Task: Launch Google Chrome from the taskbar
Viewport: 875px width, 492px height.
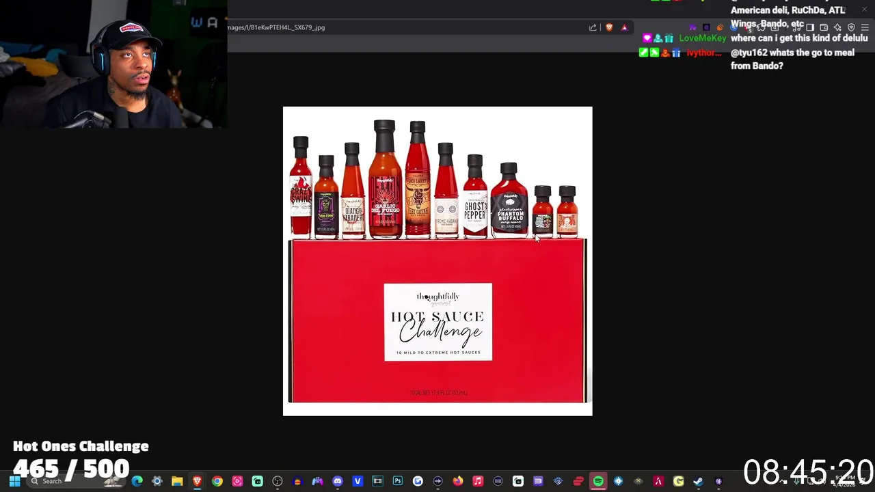Action: (x=217, y=481)
